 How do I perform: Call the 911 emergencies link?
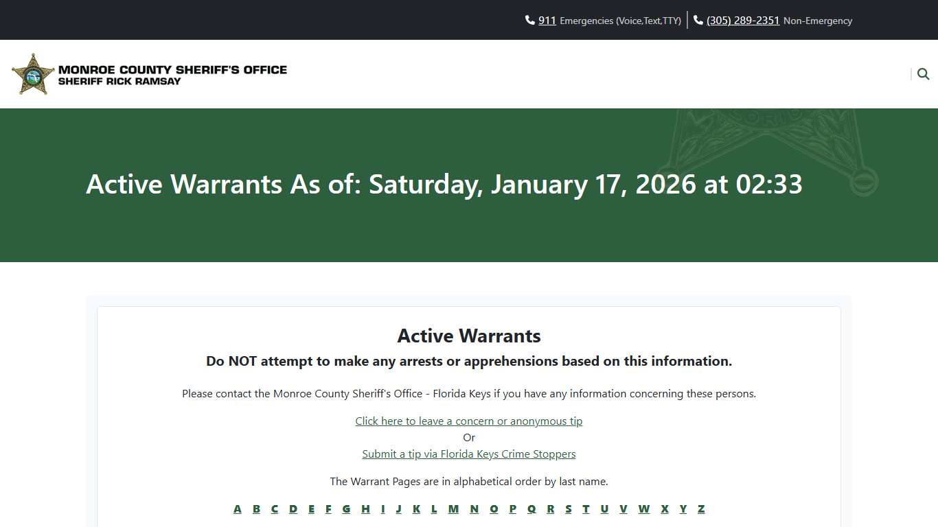(547, 20)
